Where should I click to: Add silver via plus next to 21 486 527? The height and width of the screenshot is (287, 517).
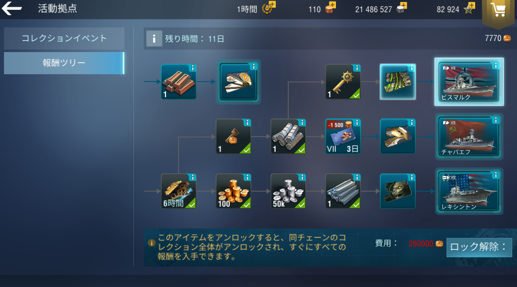[403, 5]
